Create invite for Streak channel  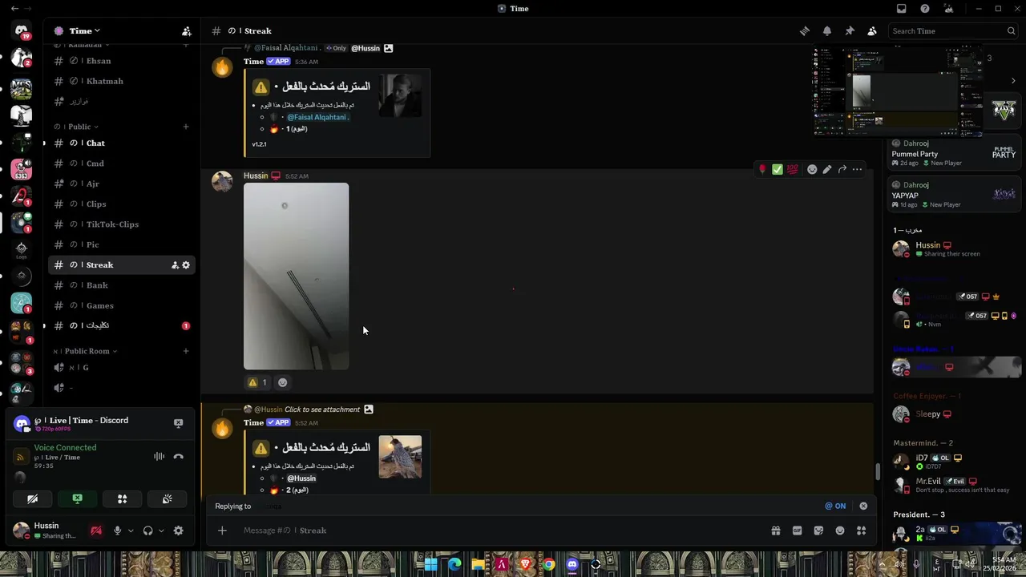click(x=175, y=265)
